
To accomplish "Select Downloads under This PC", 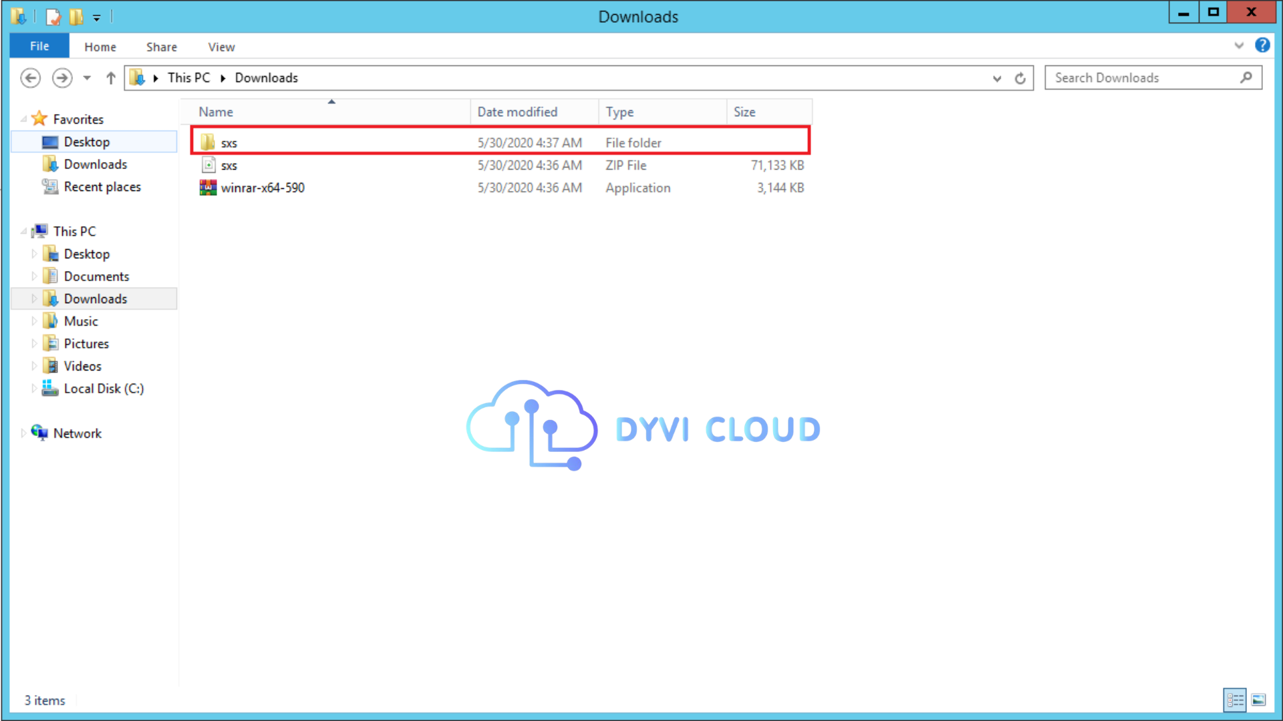I will (x=94, y=298).
